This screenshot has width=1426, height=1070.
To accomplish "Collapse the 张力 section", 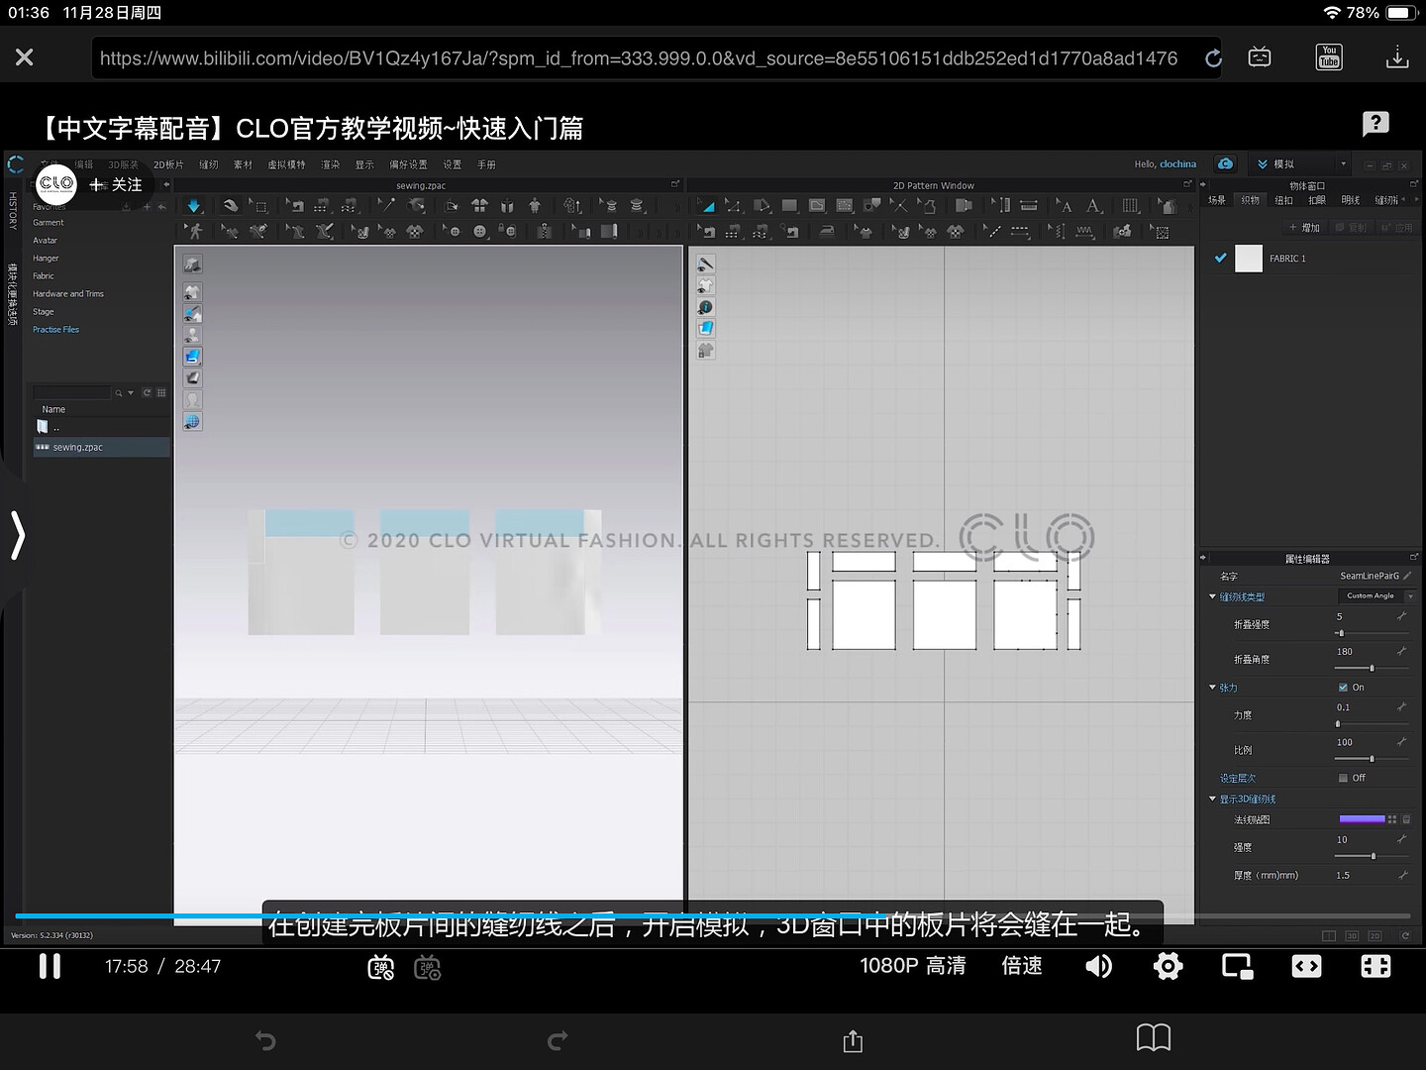I will (x=1212, y=687).
